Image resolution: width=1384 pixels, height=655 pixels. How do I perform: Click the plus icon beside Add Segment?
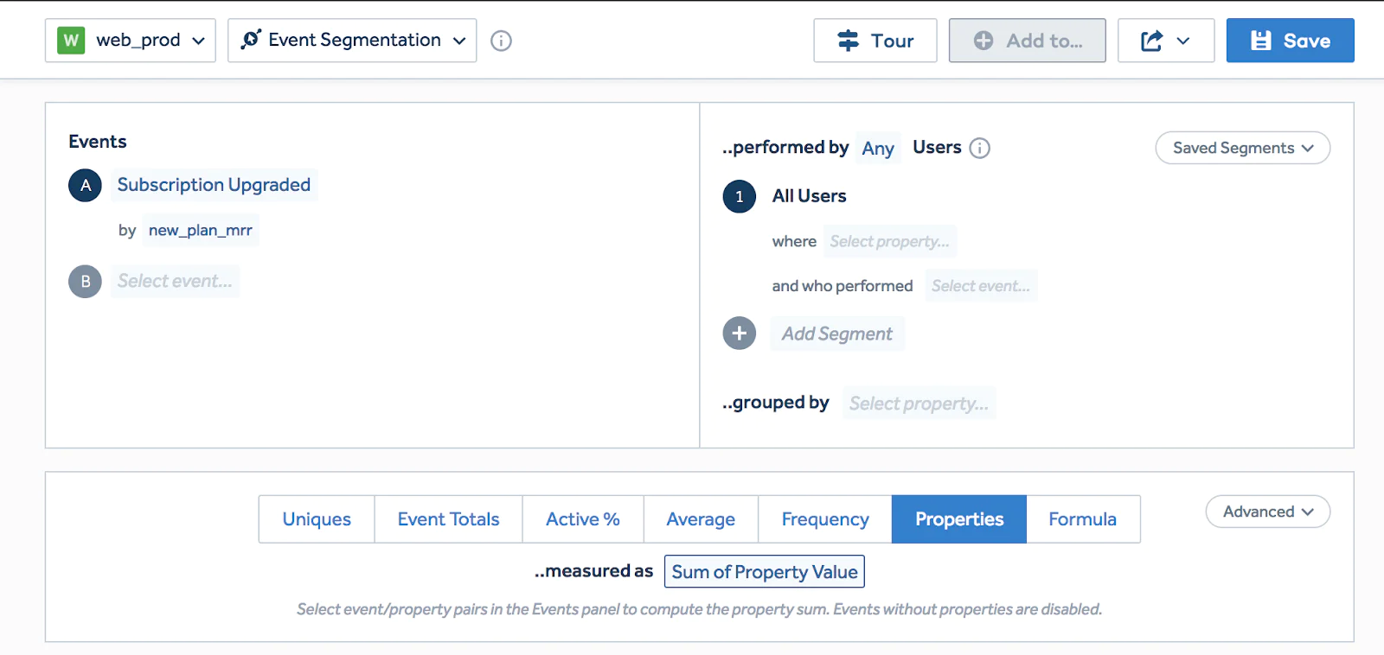click(x=739, y=334)
